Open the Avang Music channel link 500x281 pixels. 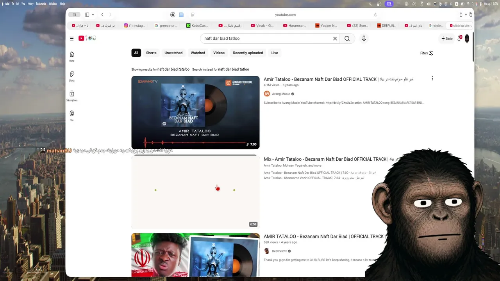point(281,94)
